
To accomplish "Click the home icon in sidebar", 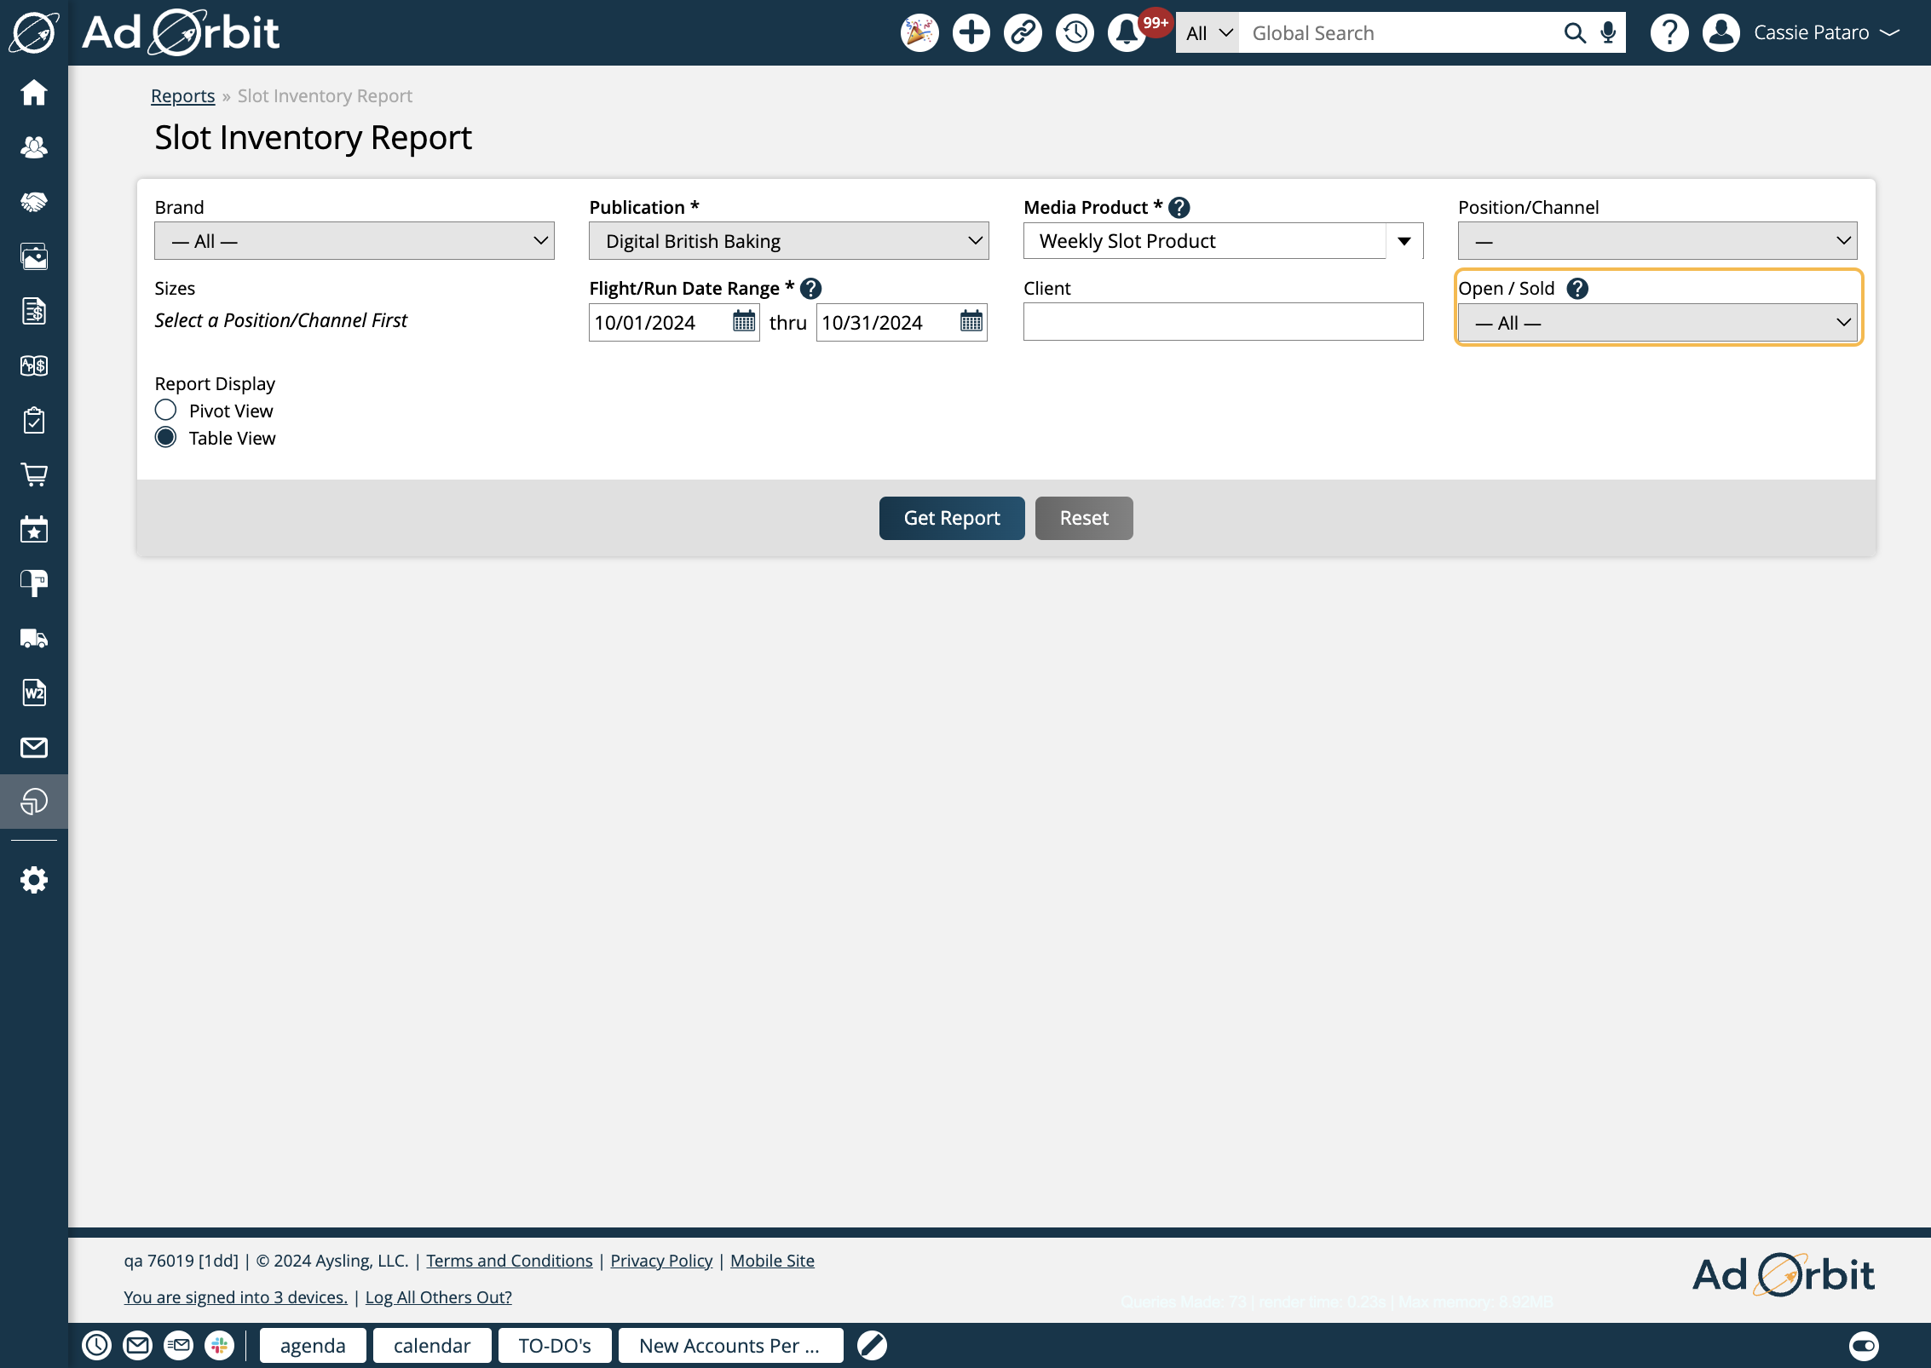I will (x=34, y=92).
